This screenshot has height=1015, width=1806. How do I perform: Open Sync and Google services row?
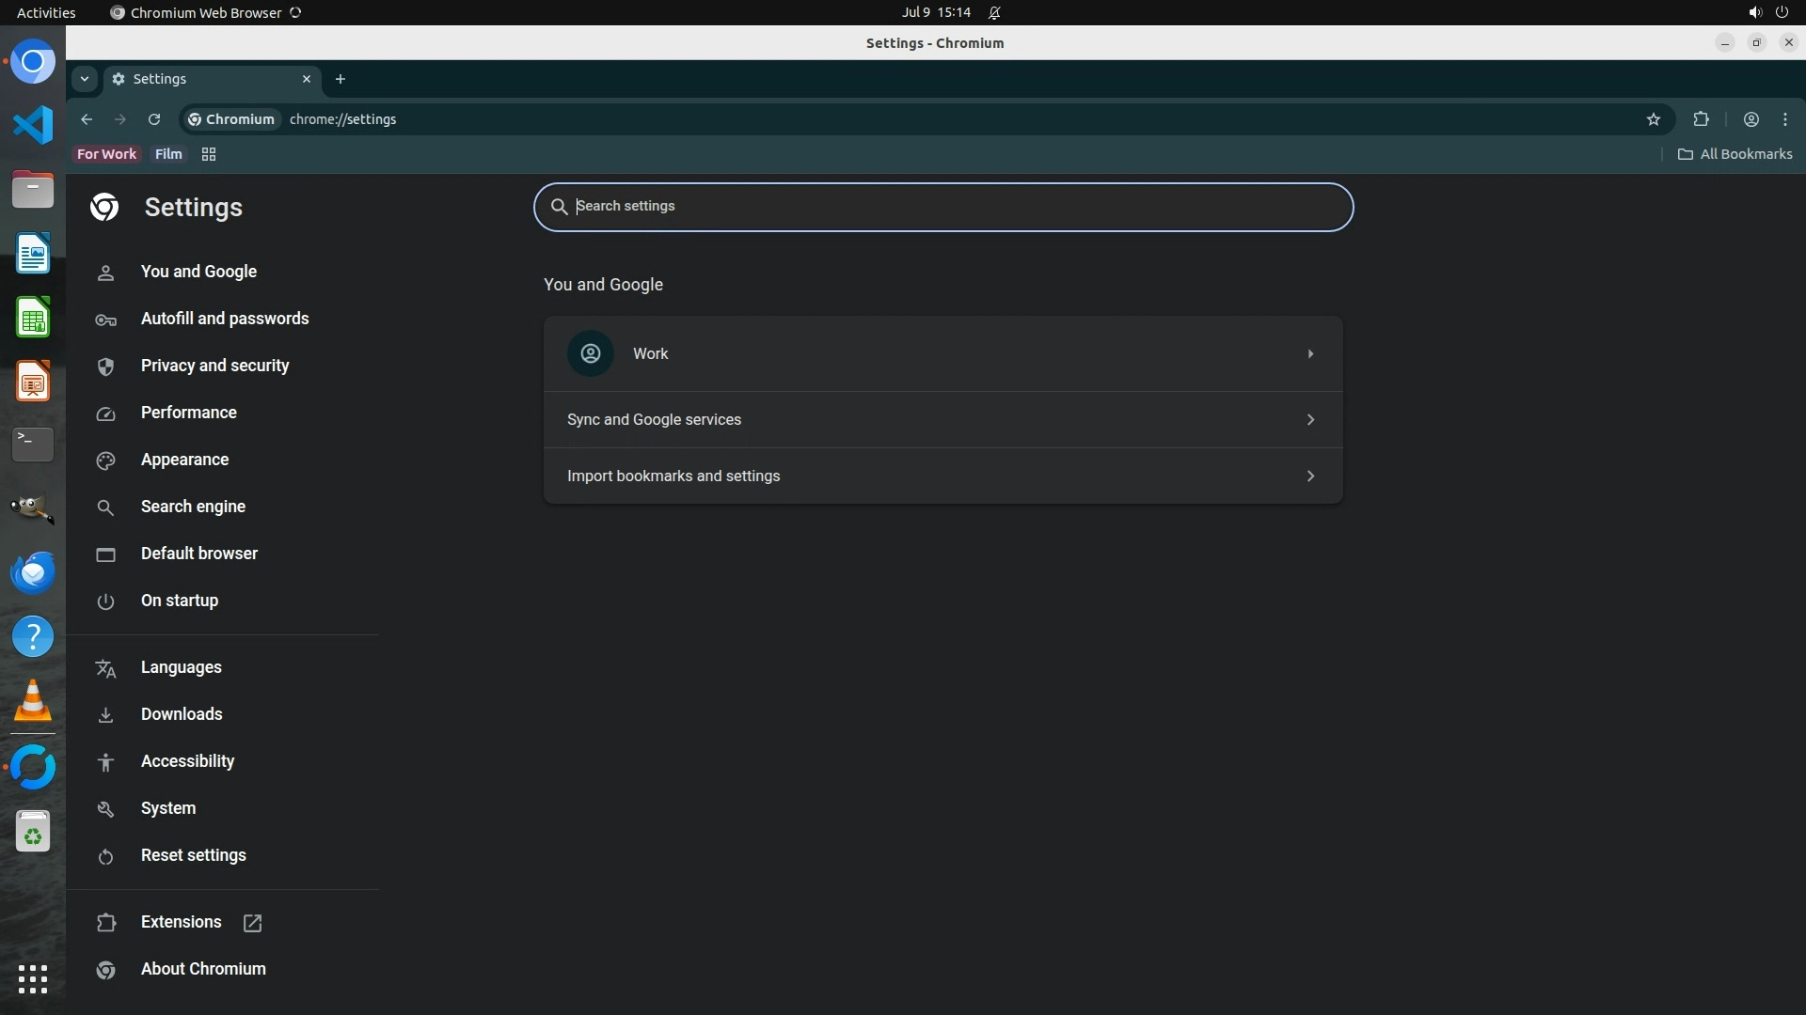[x=943, y=419]
